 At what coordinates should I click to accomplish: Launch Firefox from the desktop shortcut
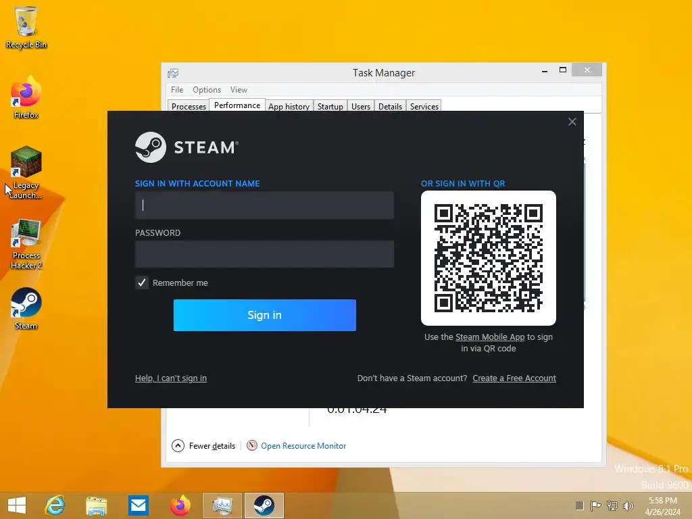pyautogui.click(x=26, y=97)
